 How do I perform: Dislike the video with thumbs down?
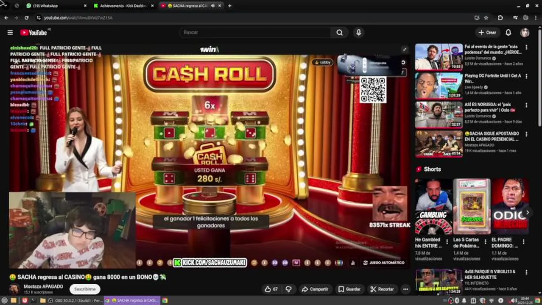288,289
